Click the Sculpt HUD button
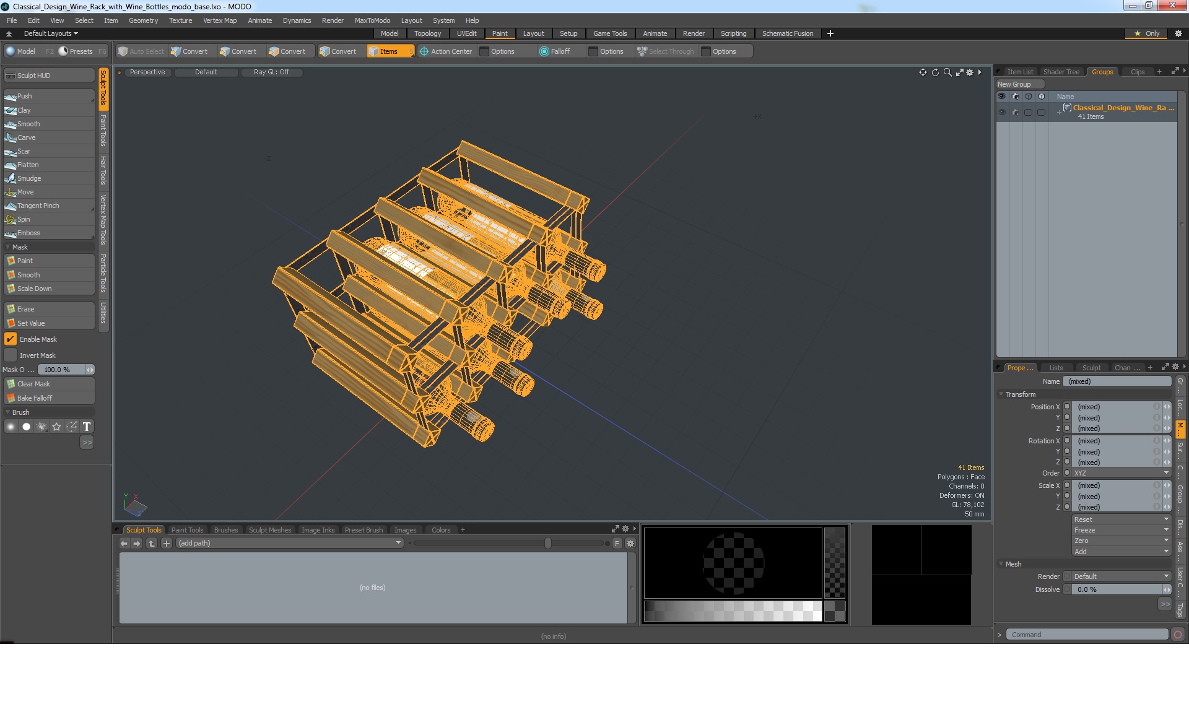Screen dimensions: 1189x717 click(x=49, y=76)
